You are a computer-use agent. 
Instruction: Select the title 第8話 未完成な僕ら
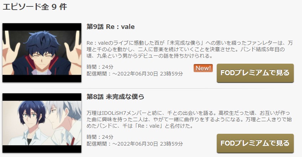point(116,97)
